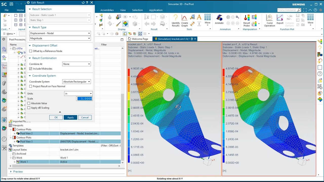This screenshot has width=324, height=182.
Task: Select the Post View 3 tree row
Action: point(65,142)
